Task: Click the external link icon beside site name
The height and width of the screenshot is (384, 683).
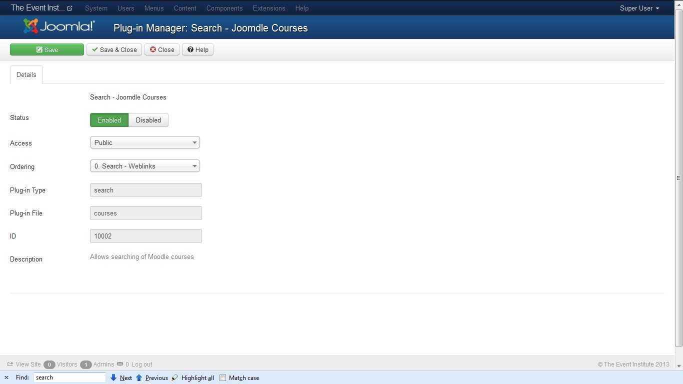Action: tap(70, 8)
